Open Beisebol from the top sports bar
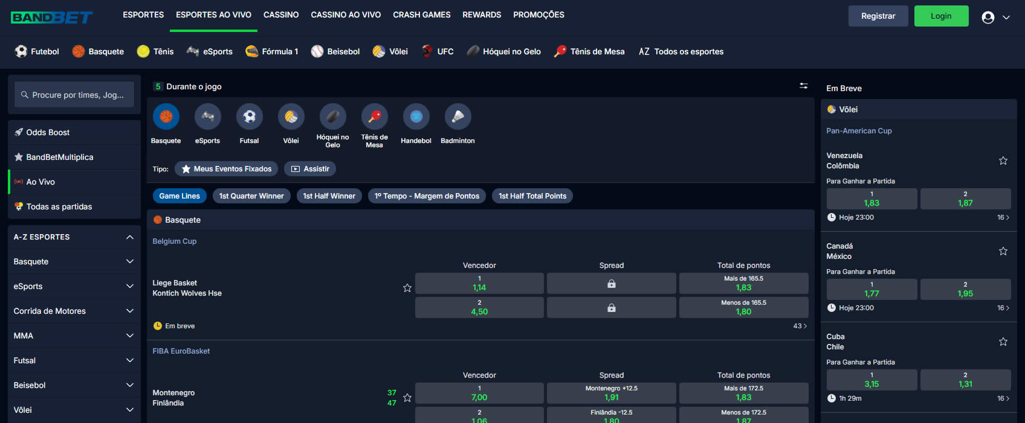Viewport: 1025px width, 423px height. (x=335, y=51)
